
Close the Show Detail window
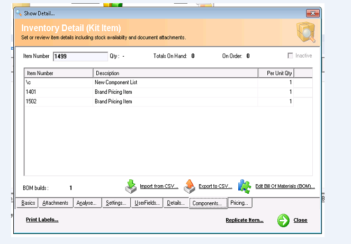click(x=313, y=13)
